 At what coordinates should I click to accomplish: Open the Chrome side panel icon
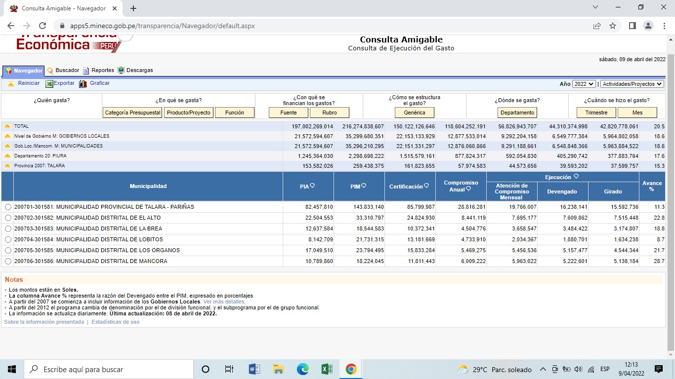coord(632,26)
